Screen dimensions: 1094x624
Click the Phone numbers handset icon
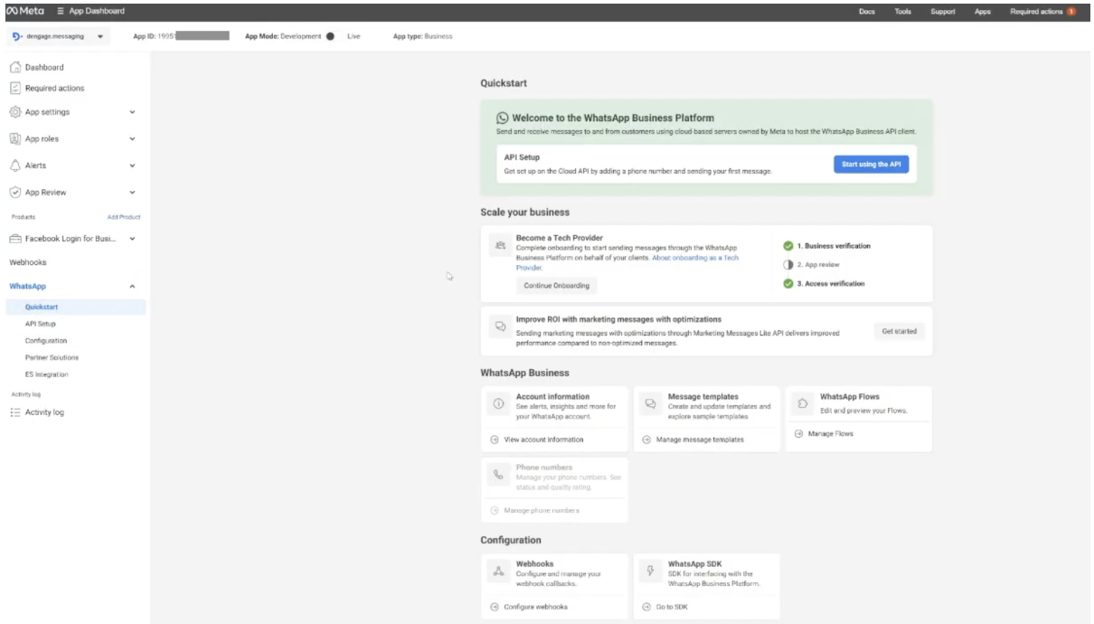click(498, 475)
